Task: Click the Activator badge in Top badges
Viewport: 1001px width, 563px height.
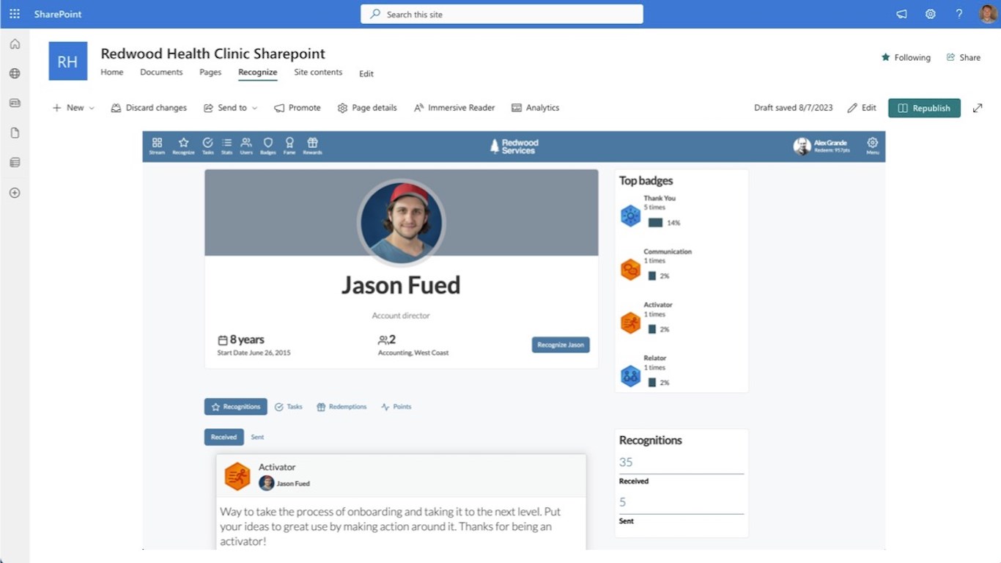Action: (630, 323)
